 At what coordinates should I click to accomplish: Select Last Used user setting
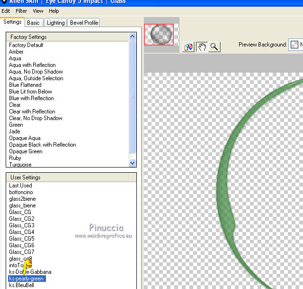click(20, 186)
